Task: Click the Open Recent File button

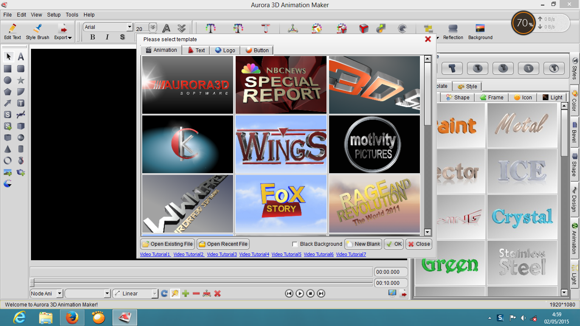Action: pyautogui.click(x=223, y=244)
